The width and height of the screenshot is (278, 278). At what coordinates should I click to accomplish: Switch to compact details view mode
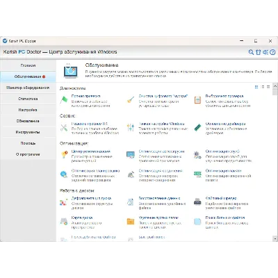pyautogui.click(x=268, y=87)
